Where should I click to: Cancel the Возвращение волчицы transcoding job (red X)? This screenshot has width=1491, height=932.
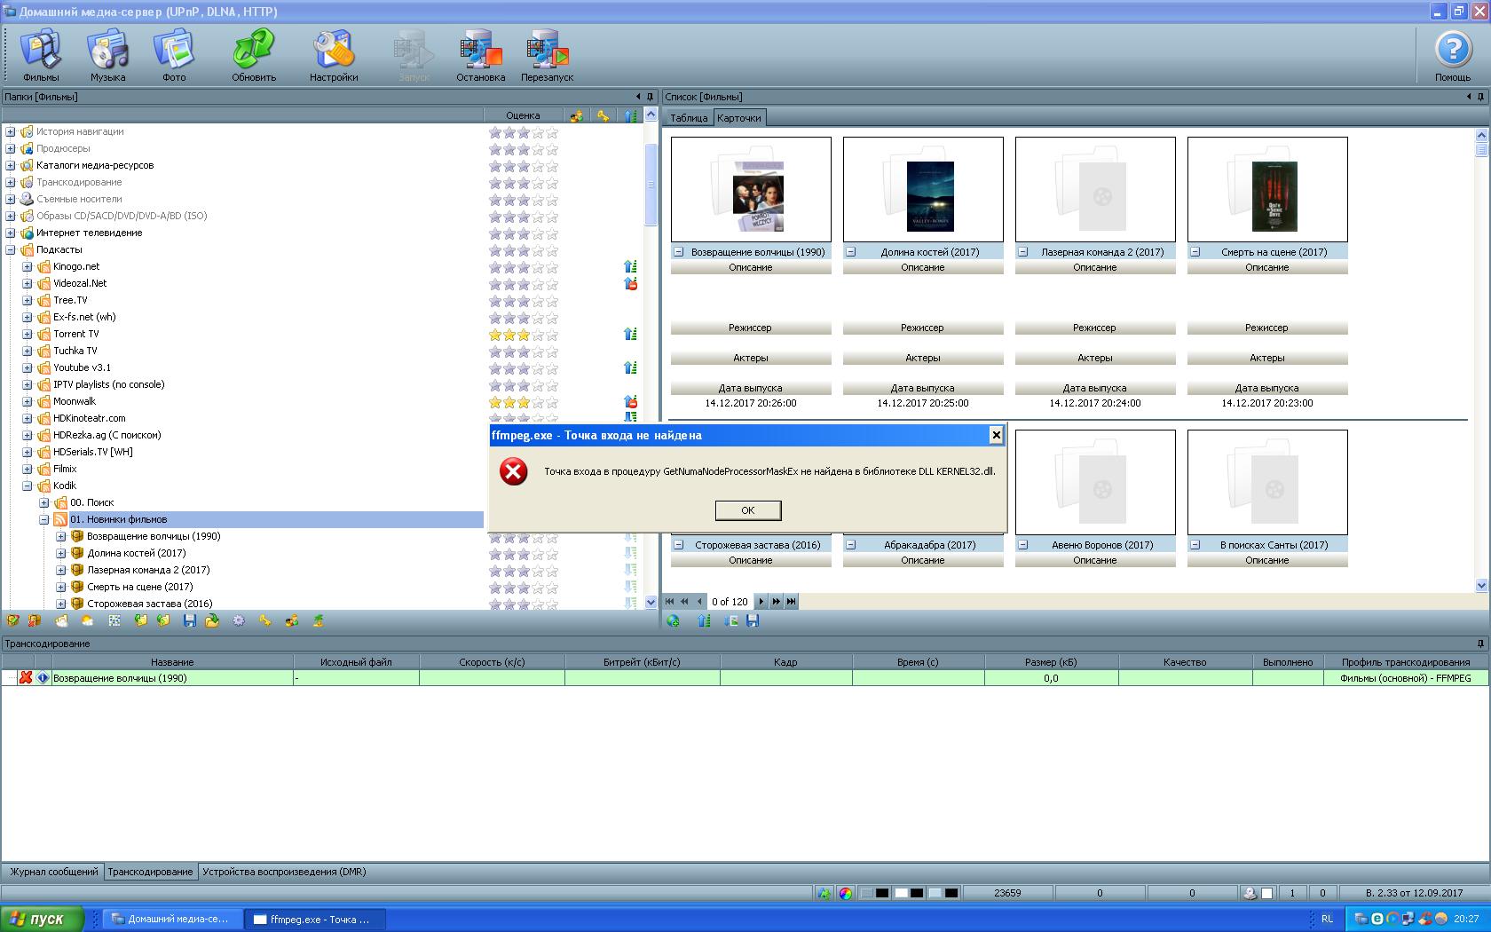pyautogui.click(x=26, y=678)
